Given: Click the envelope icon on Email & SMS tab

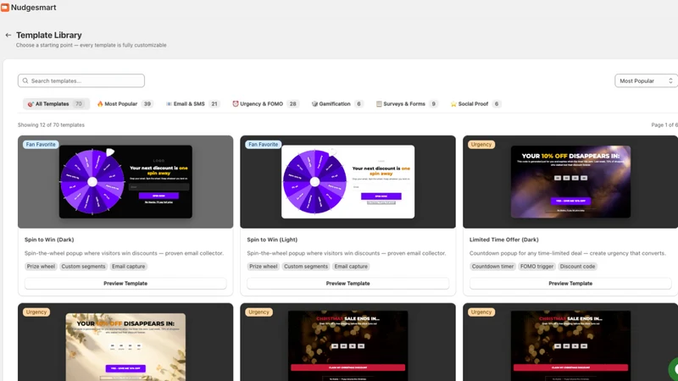Looking at the screenshot, I should pos(169,103).
